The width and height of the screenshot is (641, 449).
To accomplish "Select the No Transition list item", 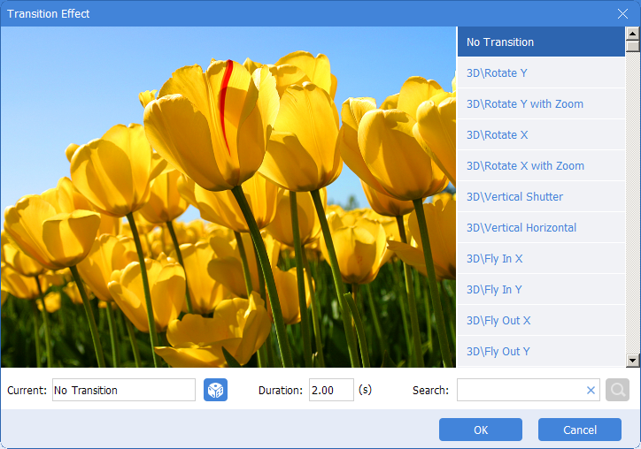I will pos(540,42).
